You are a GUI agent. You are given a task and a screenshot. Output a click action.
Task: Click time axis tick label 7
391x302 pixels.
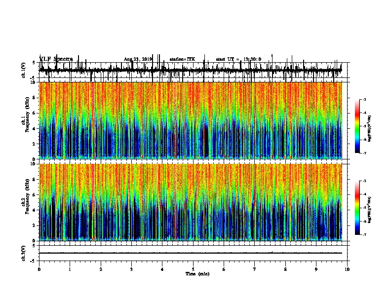255,269
